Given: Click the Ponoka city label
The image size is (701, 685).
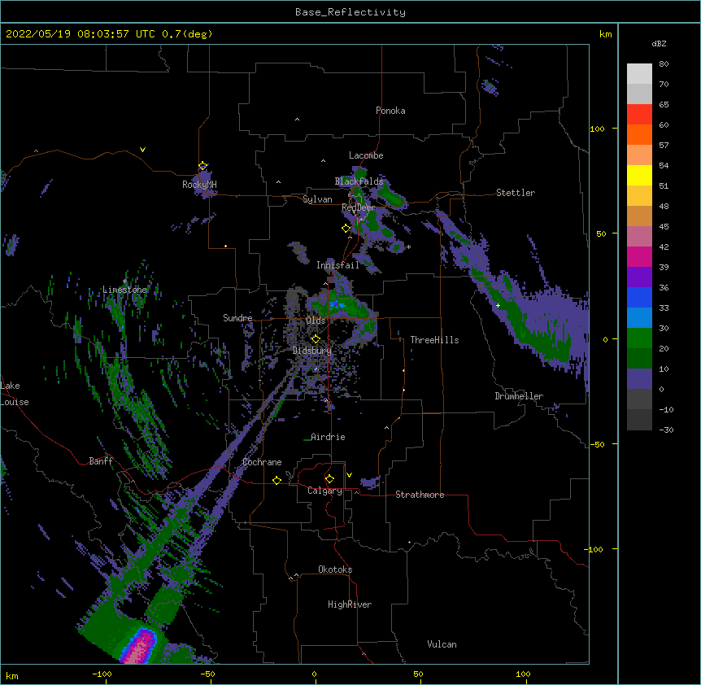Looking at the screenshot, I should click(390, 111).
